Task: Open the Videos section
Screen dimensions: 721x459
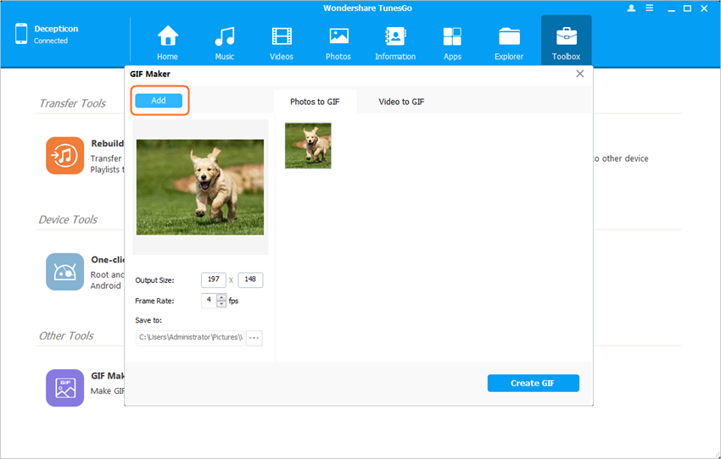Action: click(281, 42)
